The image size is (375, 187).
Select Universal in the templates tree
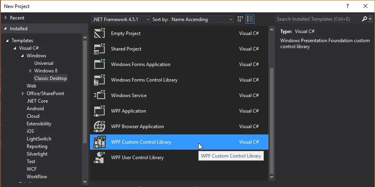tap(44, 63)
